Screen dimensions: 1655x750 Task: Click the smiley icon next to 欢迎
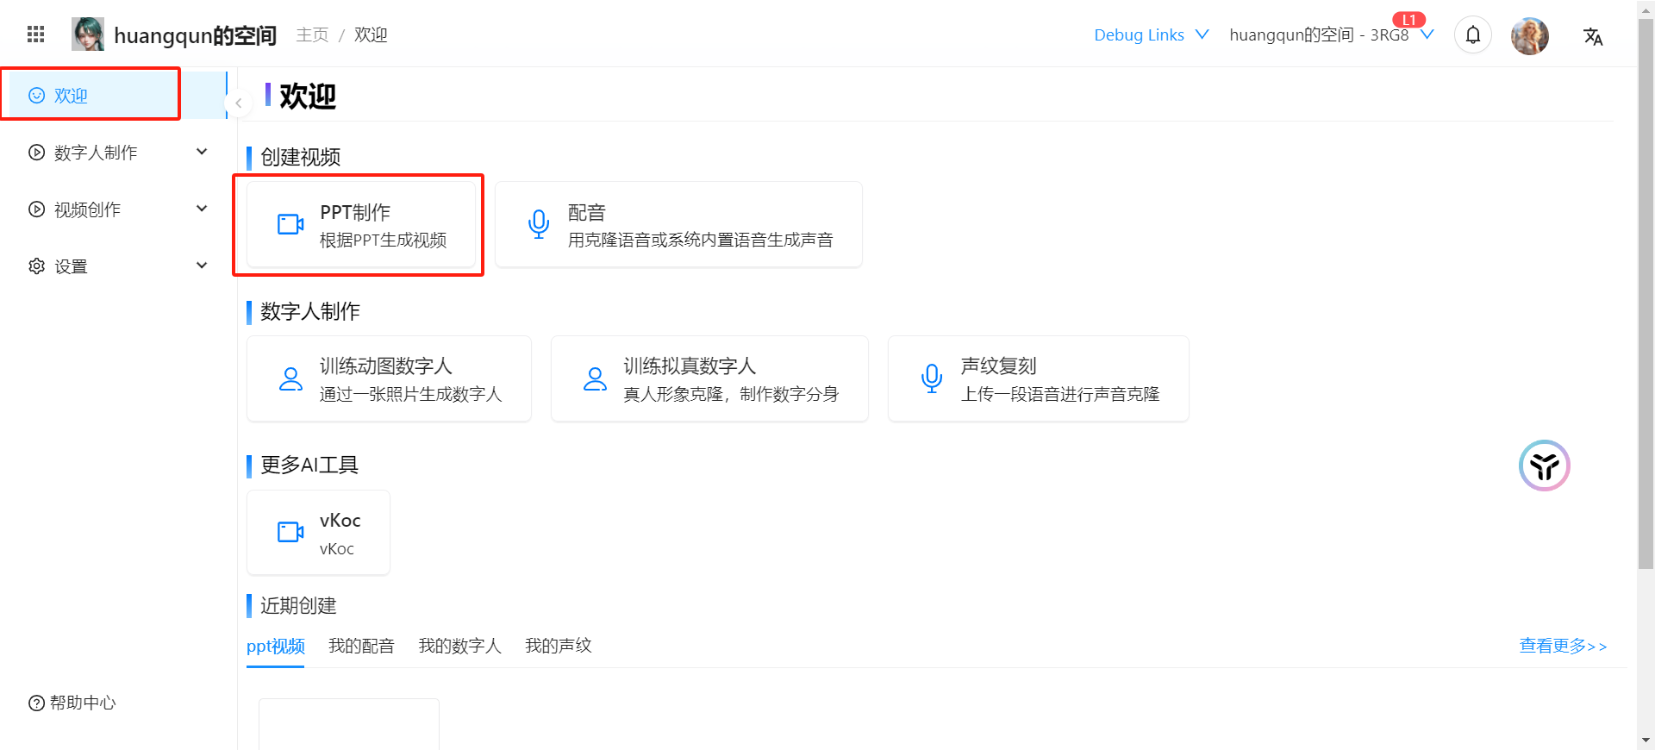[37, 96]
